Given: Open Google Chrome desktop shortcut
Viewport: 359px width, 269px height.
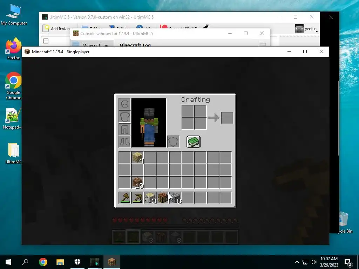Looking at the screenshot, I should click(14, 86).
